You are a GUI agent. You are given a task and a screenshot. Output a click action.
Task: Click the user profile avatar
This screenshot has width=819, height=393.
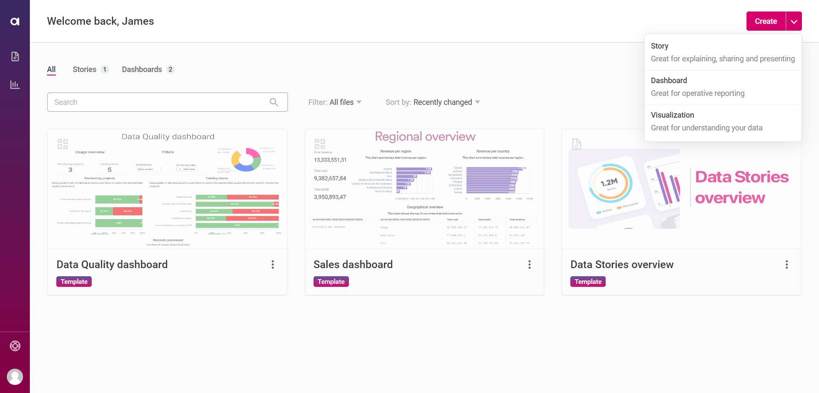15,376
